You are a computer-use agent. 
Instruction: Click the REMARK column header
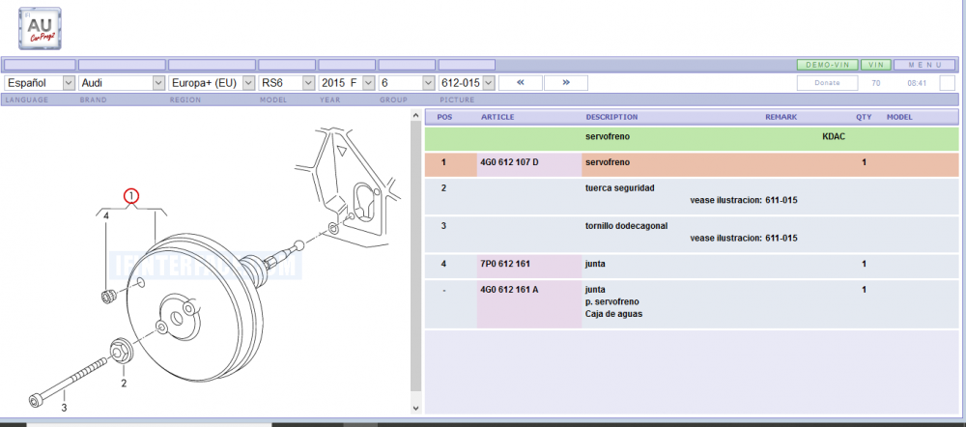coord(781,117)
